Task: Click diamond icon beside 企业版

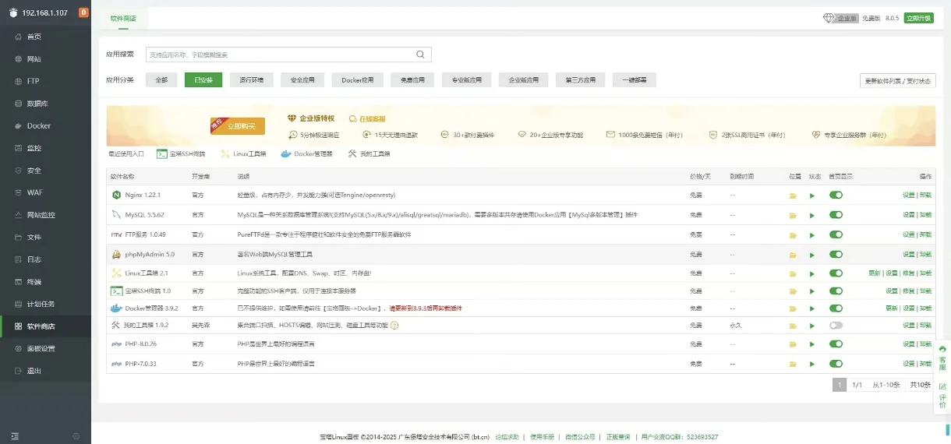Action: 829,18
